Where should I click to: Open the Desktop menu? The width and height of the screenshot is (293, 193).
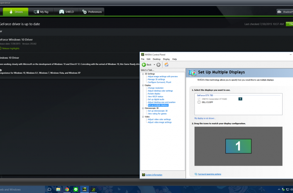[157, 59]
